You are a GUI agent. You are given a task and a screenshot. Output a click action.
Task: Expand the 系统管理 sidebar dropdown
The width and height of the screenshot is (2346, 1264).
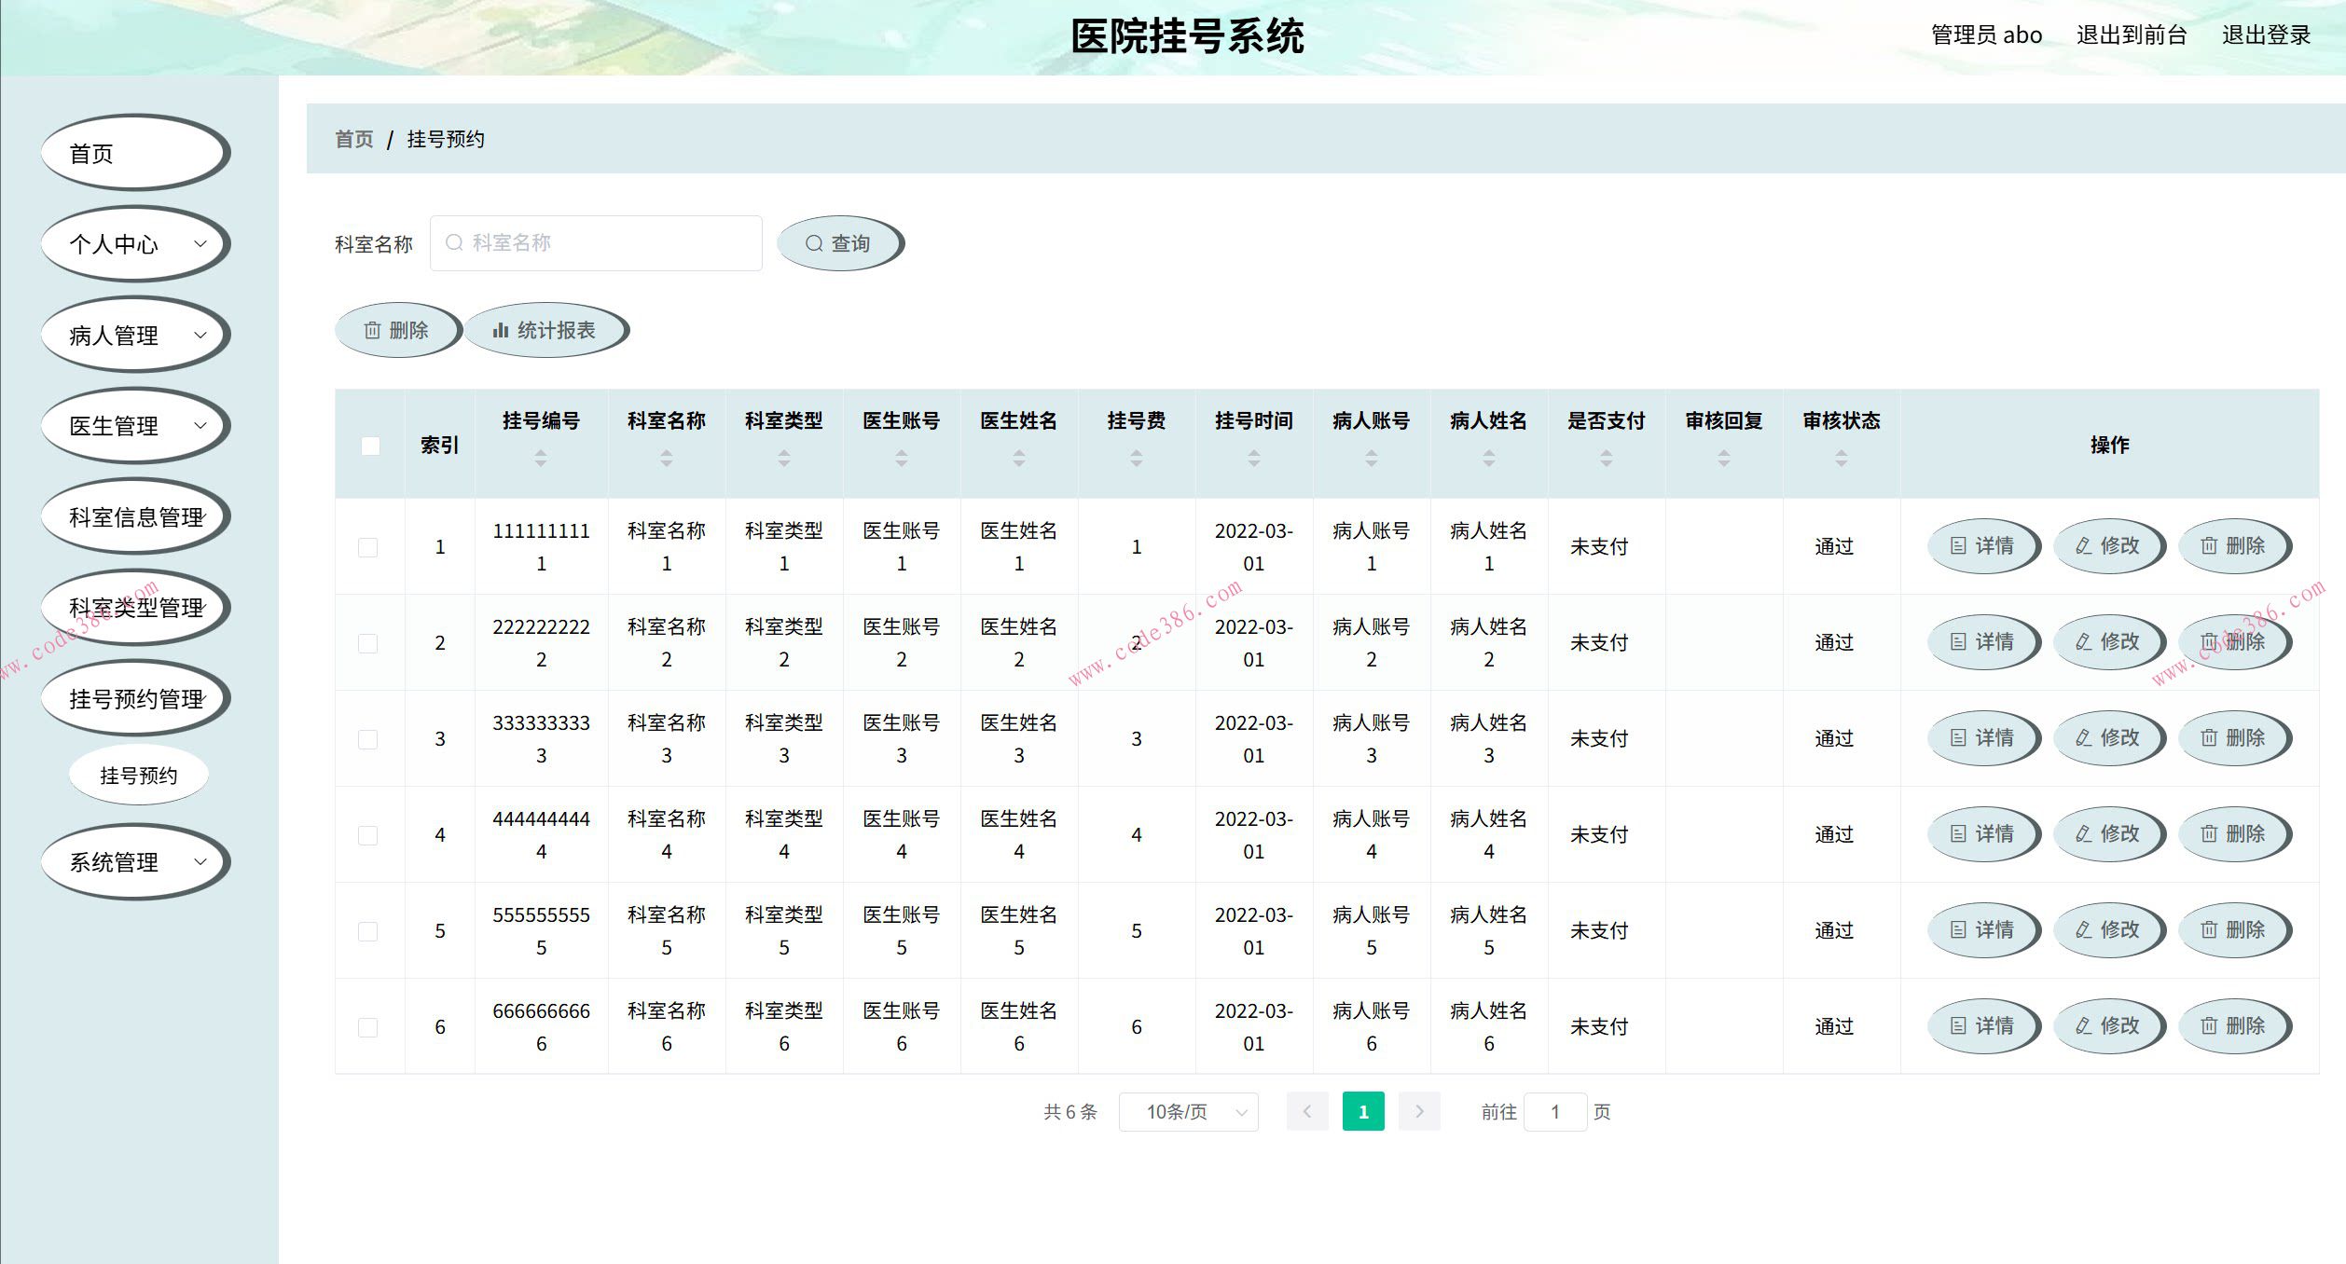200,861
